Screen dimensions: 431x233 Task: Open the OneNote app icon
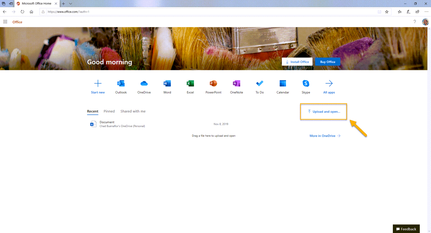pyautogui.click(x=236, y=85)
